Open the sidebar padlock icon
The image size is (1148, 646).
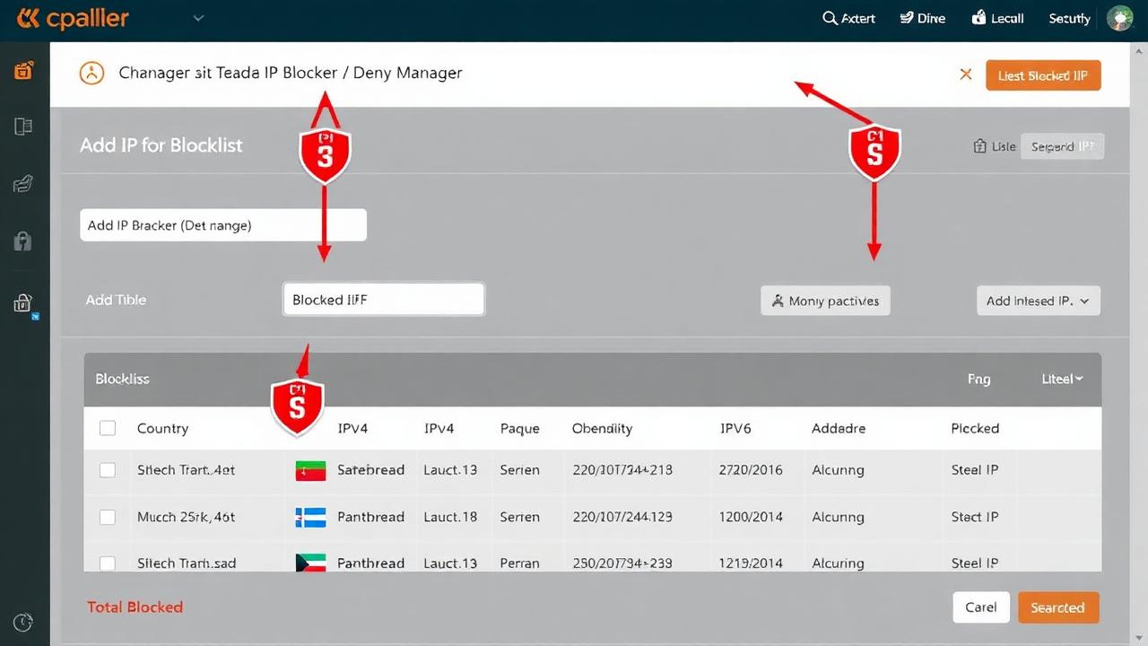point(24,240)
